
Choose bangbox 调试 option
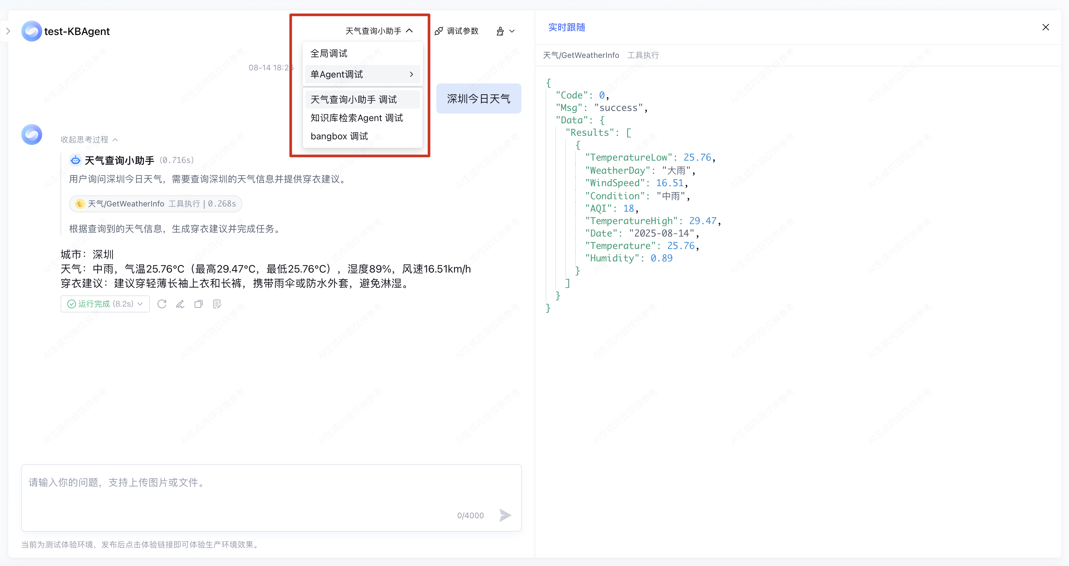pyautogui.click(x=339, y=136)
